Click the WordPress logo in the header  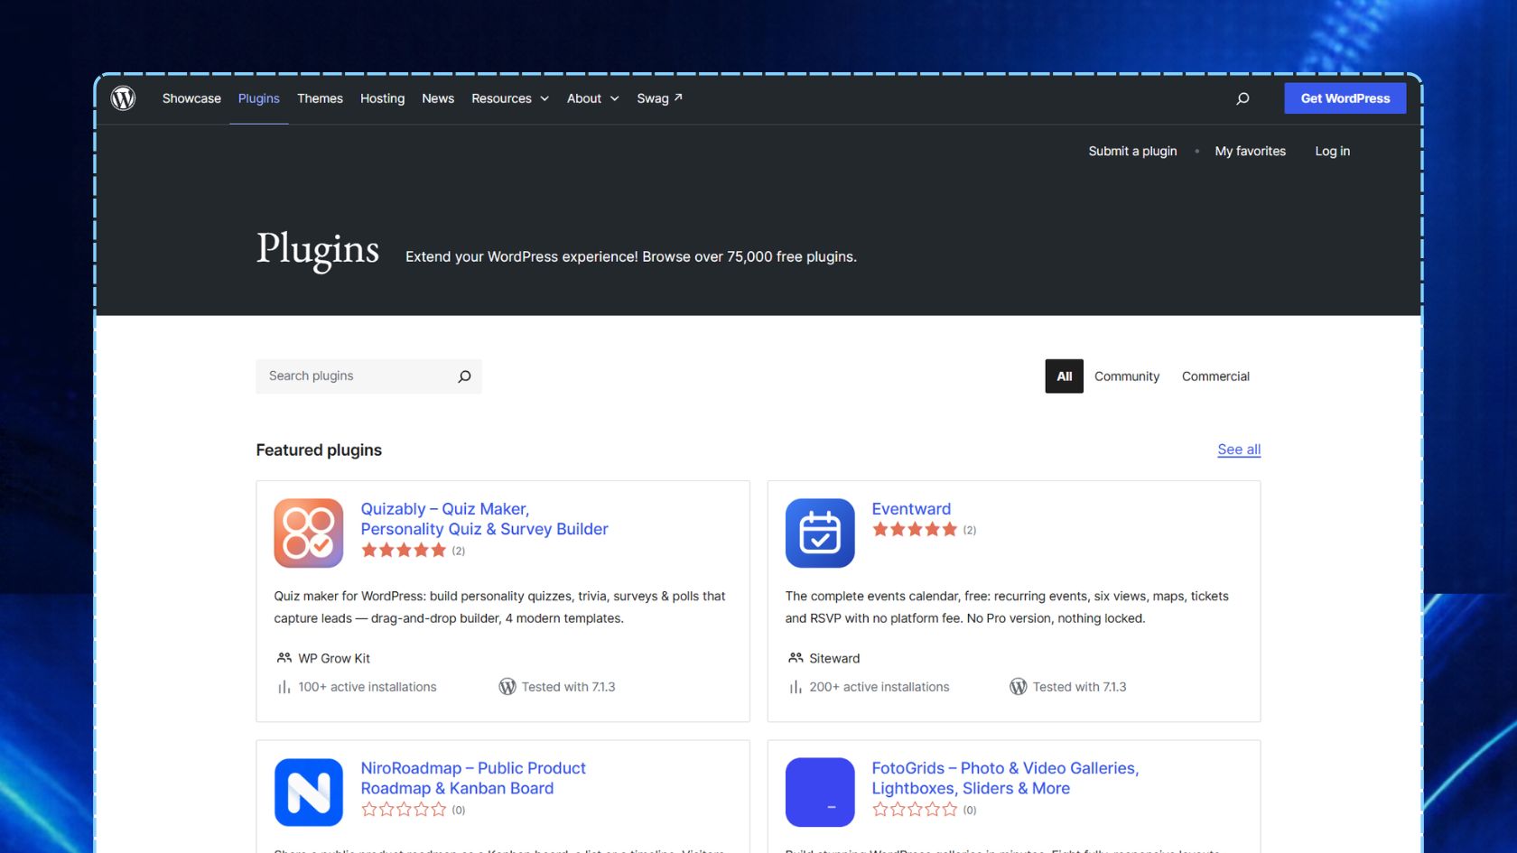[x=123, y=98]
